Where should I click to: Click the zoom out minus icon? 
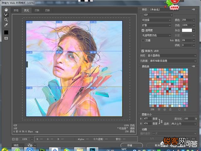[x=13, y=139]
